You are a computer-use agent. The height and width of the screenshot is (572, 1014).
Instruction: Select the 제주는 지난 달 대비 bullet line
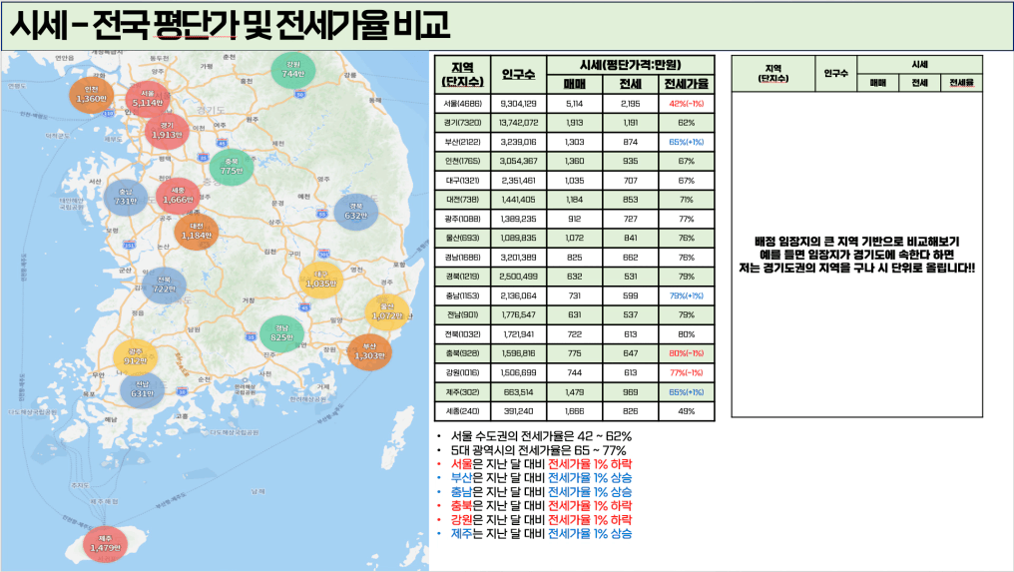pyautogui.click(x=541, y=533)
